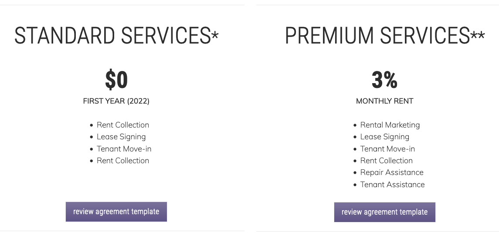The height and width of the screenshot is (249, 499).
Task: Click Rent Collection in Premium list
Action: pos(386,161)
